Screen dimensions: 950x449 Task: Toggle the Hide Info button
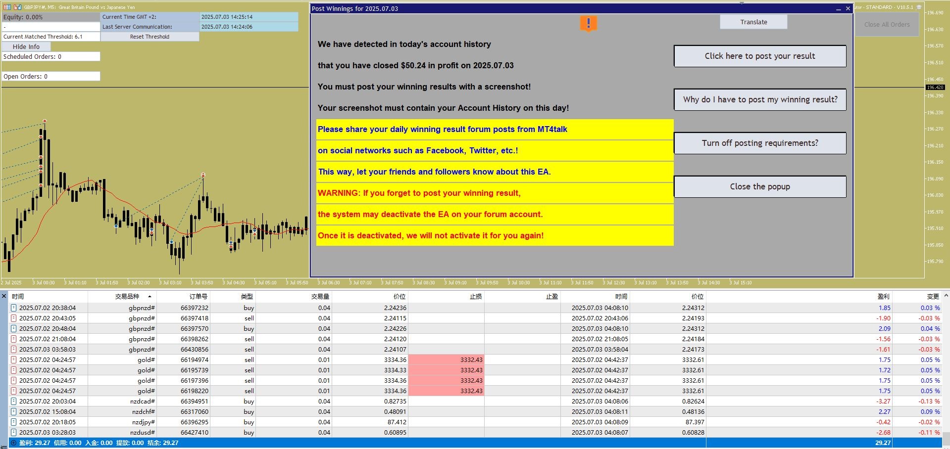(26, 47)
